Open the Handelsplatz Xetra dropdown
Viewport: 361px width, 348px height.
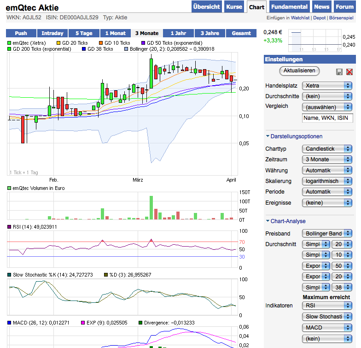pos(327,86)
